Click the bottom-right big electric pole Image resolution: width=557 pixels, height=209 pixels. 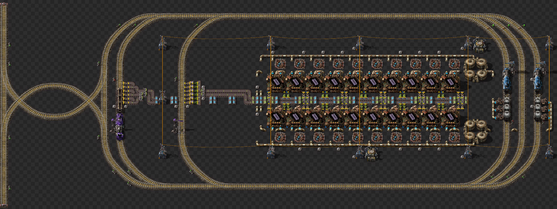549,152
